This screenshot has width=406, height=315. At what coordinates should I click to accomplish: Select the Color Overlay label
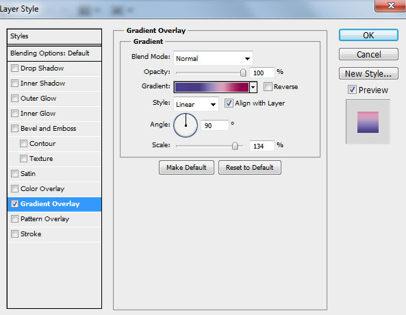[x=42, y=188]
